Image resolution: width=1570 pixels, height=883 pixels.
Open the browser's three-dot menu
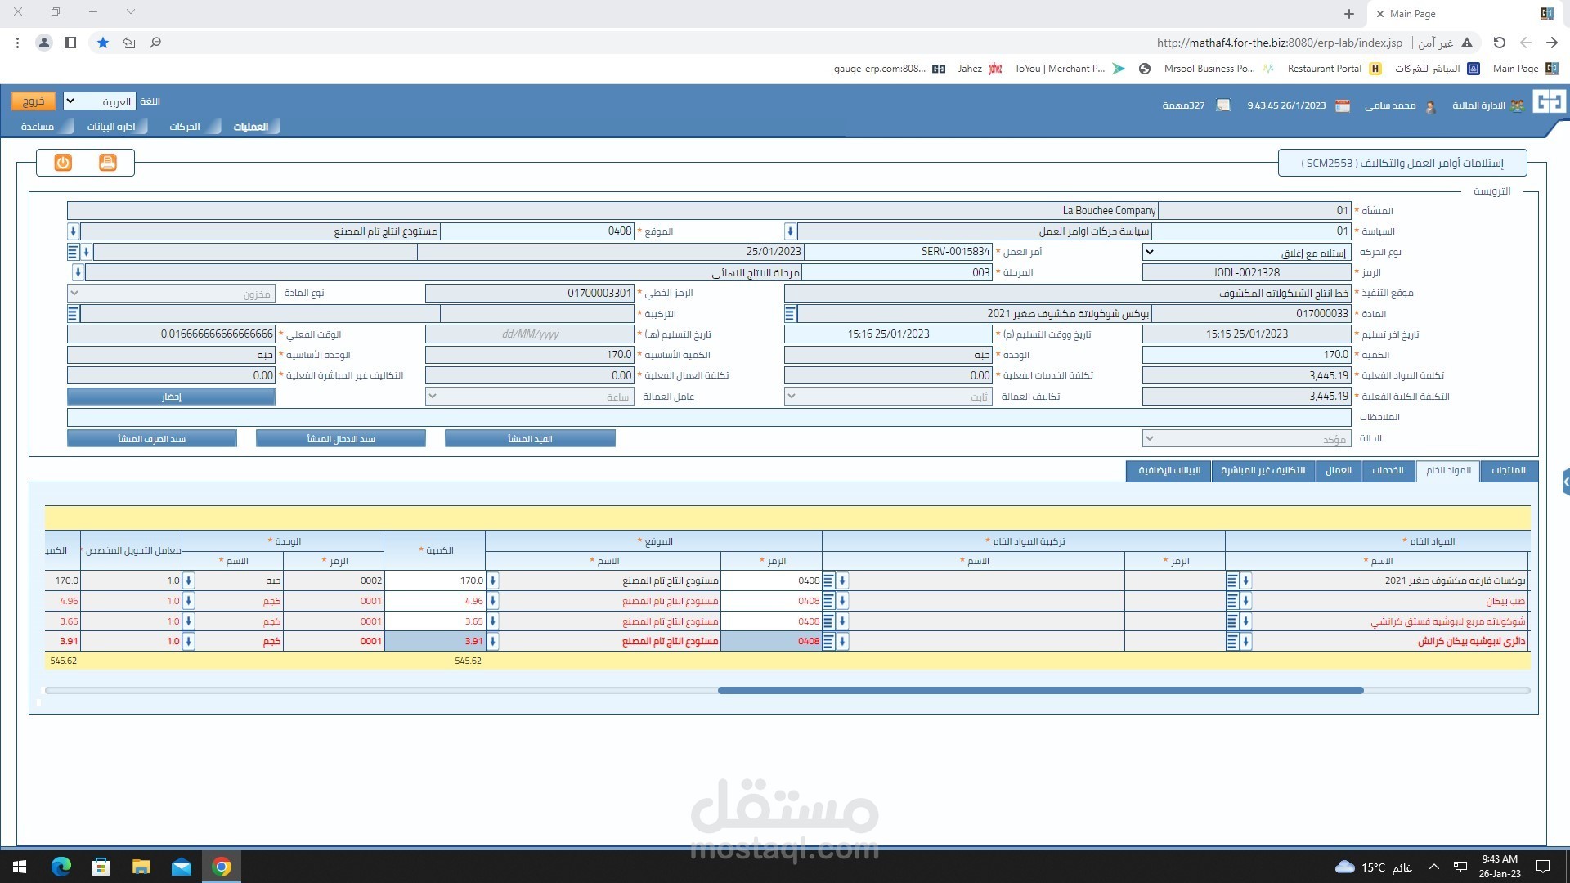(18, 43)
